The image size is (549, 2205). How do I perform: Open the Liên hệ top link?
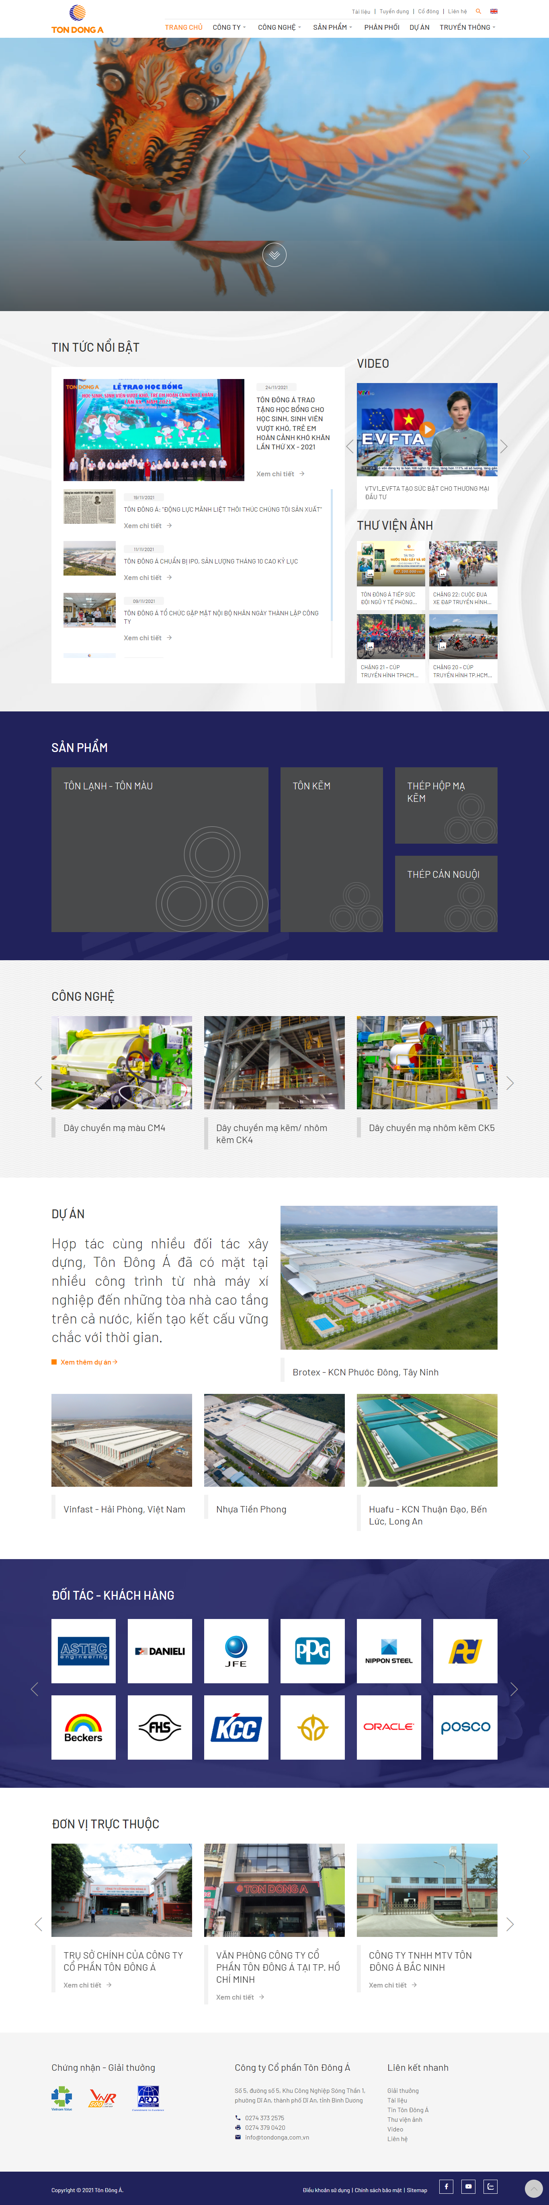point(457,12)
